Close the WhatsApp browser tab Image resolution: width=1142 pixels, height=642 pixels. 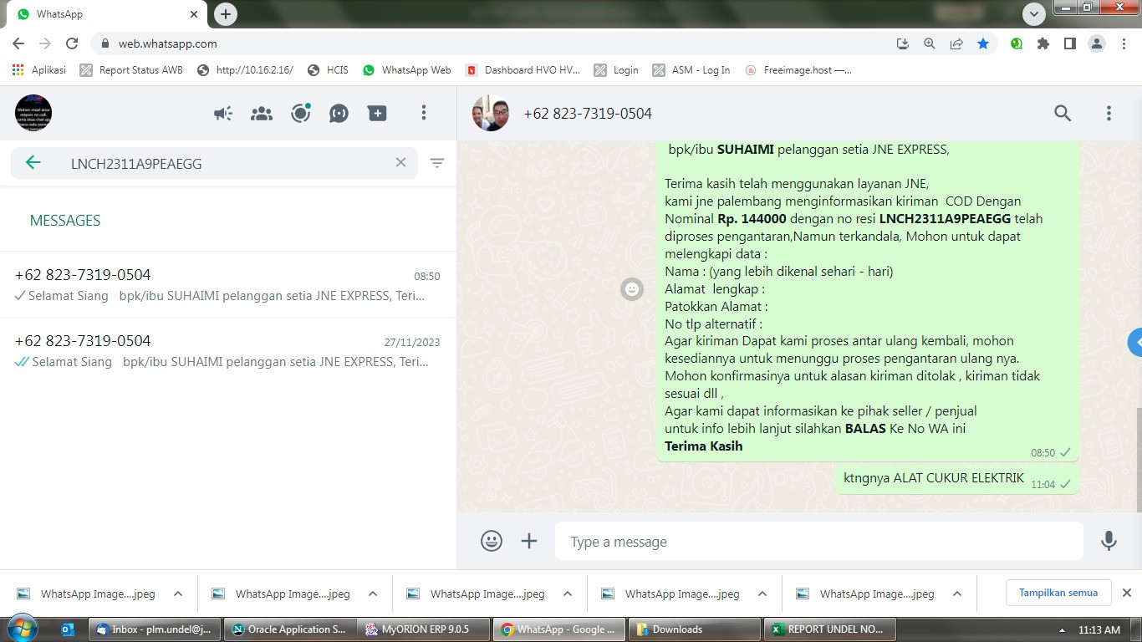point(194,14)
